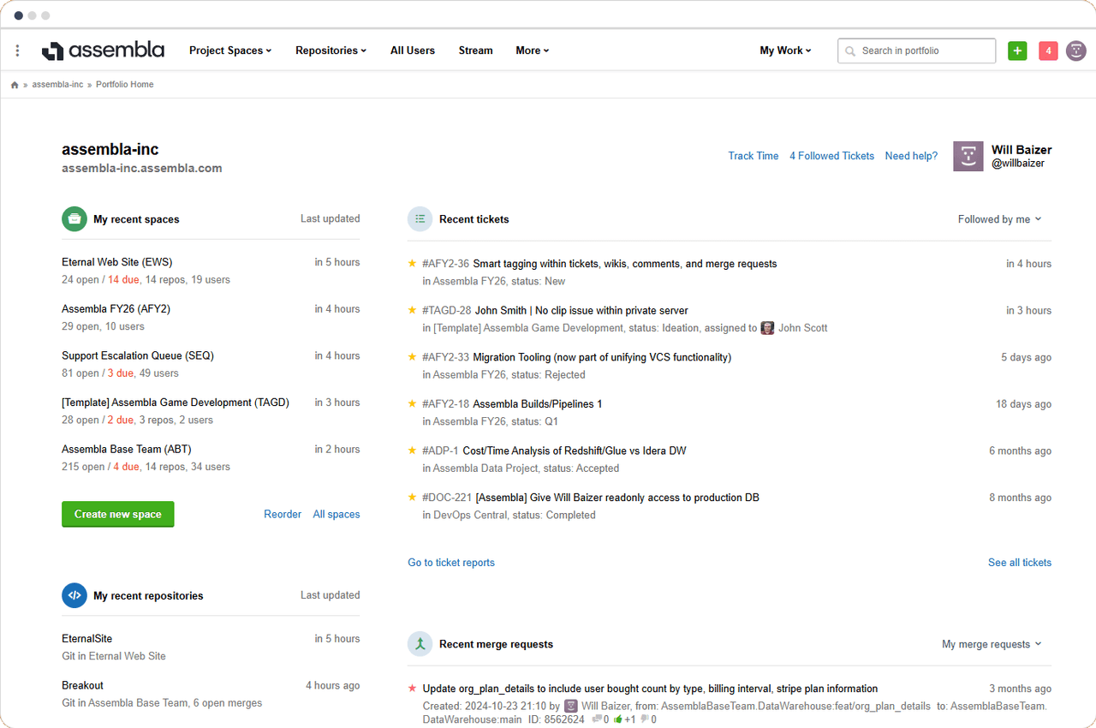Viewport: 1096px width, 728px height.
Task: Open the Support Escalation Queue (SEQ) space
Action: coord(138,355)
